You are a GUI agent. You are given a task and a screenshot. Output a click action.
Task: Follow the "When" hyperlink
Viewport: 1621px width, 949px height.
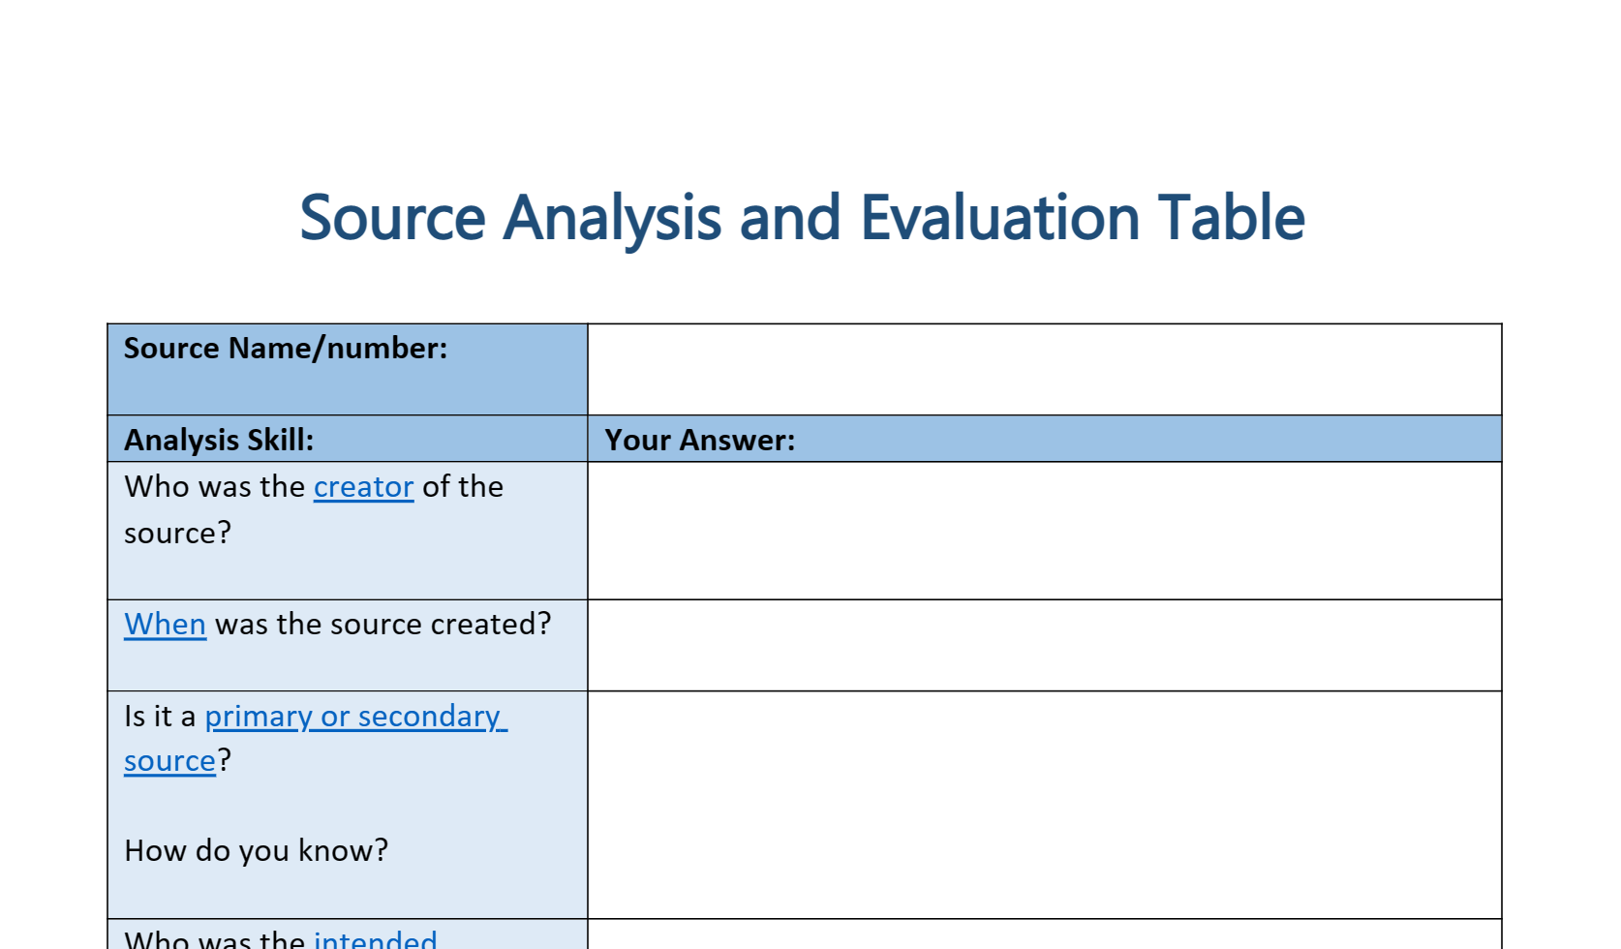pos(165,624)
